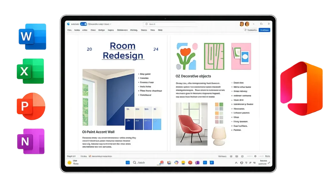Open the Windows Start button

pos(128,163)
